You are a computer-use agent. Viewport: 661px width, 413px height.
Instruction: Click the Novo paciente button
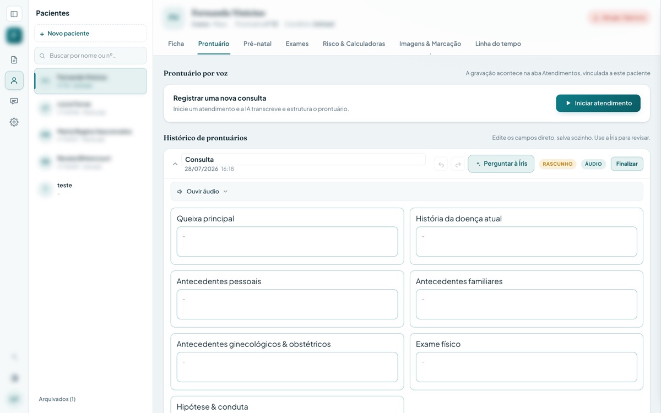(x=90, y=34)
